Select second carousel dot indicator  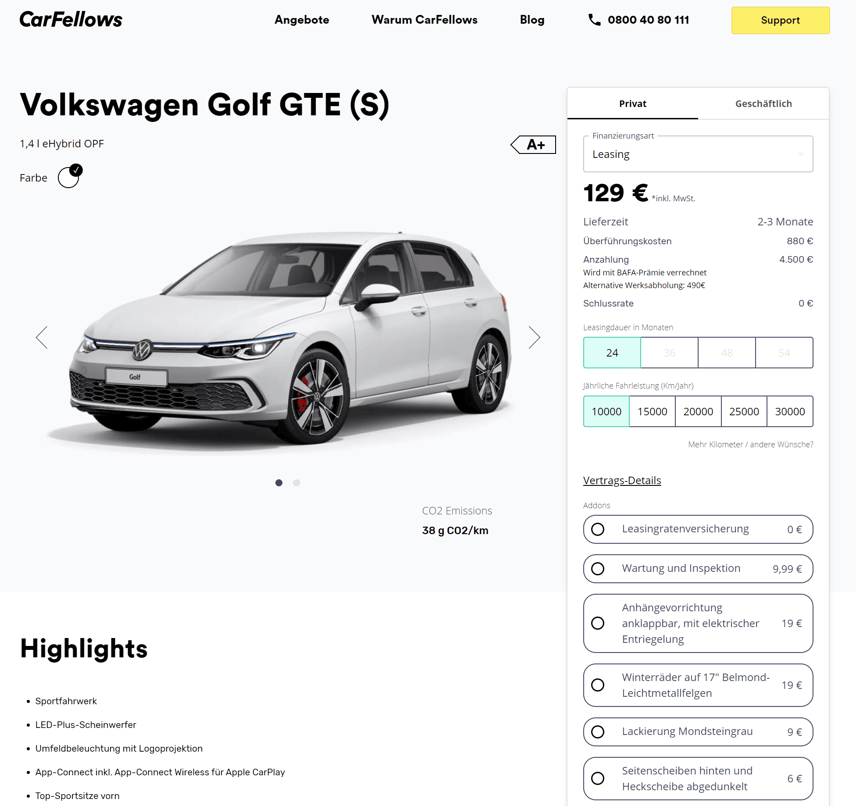(x=297, y=483)
